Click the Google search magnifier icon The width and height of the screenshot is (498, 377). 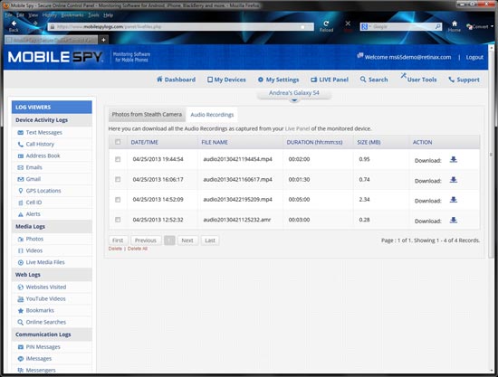tap(438, 26)
